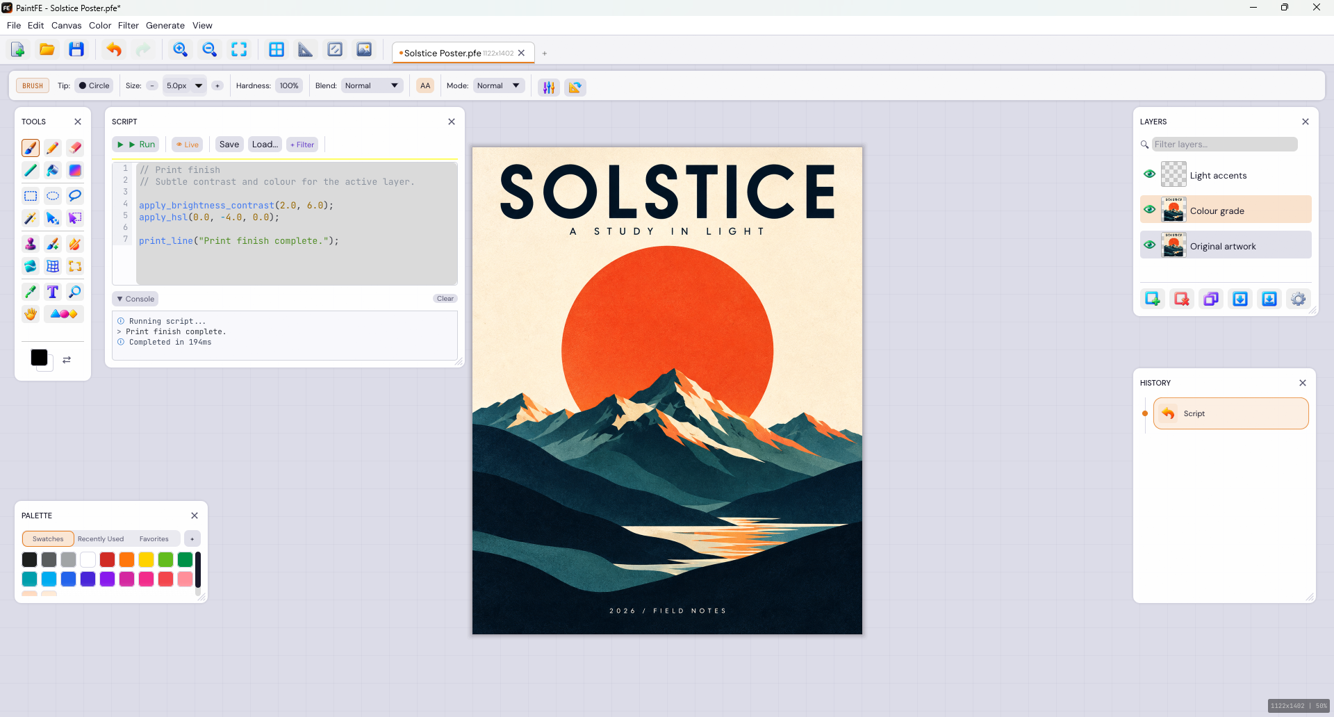Duplicate the layer with purple icon
The width and height of the screenshot is (1334, 717).
tap(1211, 299)
